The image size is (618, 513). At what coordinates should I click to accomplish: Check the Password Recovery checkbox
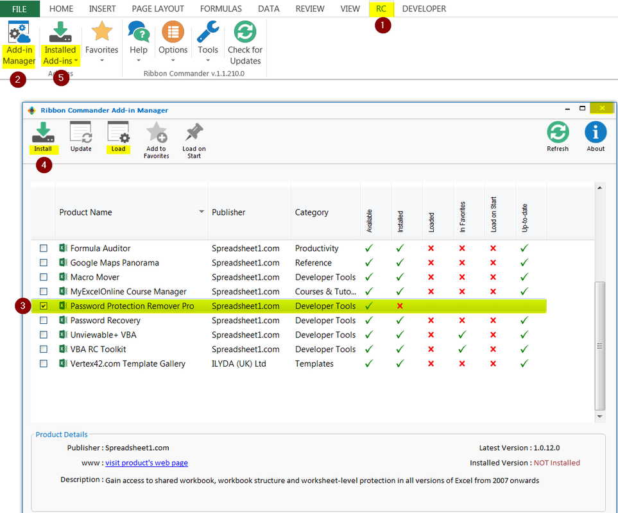pyautogui.click(x=44, y=321)
